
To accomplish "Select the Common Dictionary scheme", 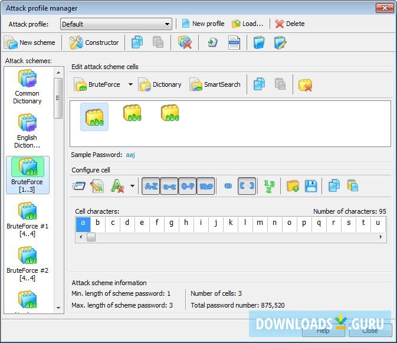I will (x=27, y=87).
